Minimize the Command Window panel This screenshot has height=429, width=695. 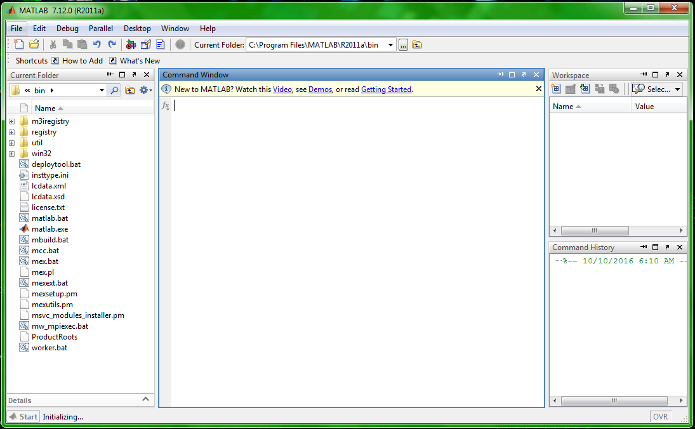[500, 74]
